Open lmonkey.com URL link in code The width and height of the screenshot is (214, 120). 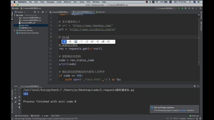point(93,26)
